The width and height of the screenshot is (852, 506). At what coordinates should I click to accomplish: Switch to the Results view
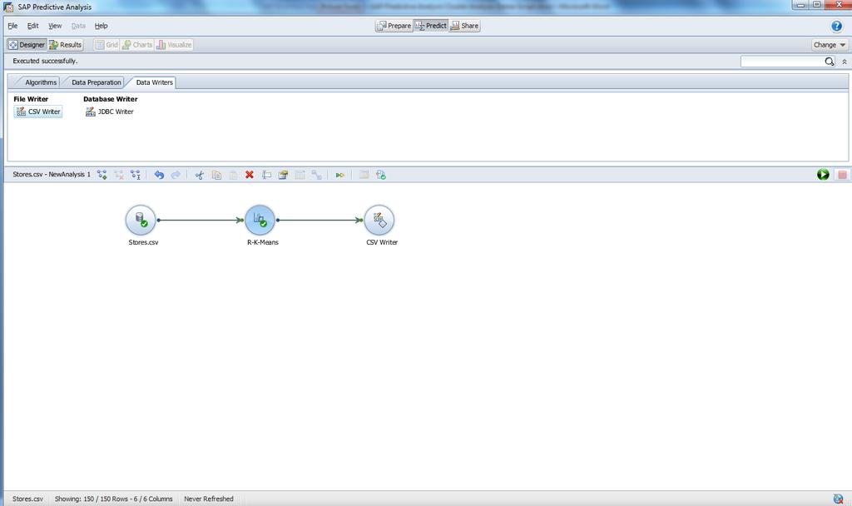coord(65,45)
